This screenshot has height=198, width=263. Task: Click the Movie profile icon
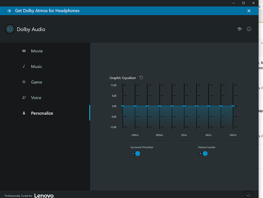click(24, 51)
